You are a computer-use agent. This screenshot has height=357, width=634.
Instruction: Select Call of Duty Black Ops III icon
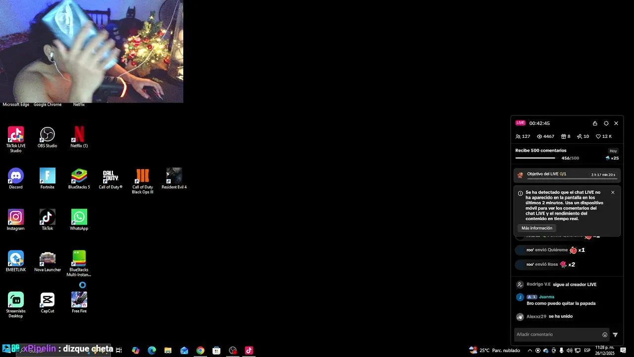pyautogui.click(x=143, y=181)
